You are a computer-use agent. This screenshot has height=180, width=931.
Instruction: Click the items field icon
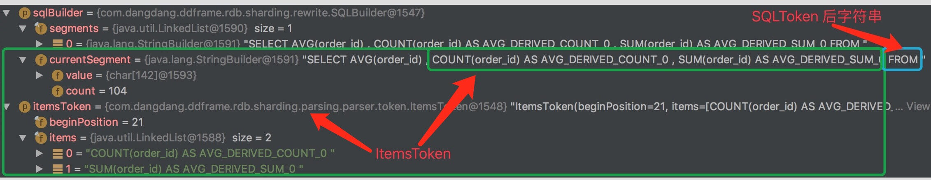pos(40,138)
